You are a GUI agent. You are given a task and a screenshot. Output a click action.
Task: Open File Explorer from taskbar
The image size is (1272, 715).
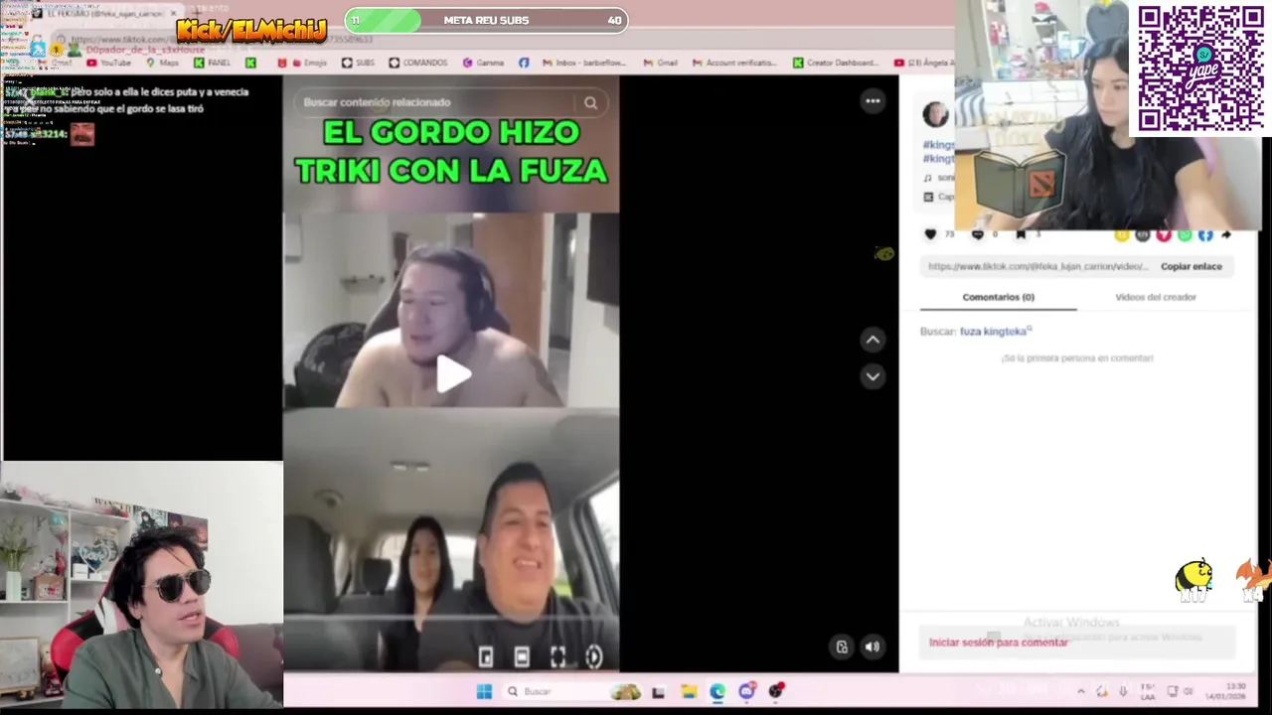click(x=688, y=691)
